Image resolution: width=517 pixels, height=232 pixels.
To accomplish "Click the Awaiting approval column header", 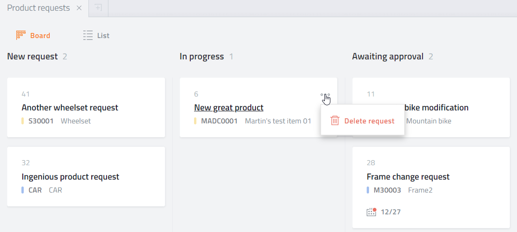I will tap(388, 57).
